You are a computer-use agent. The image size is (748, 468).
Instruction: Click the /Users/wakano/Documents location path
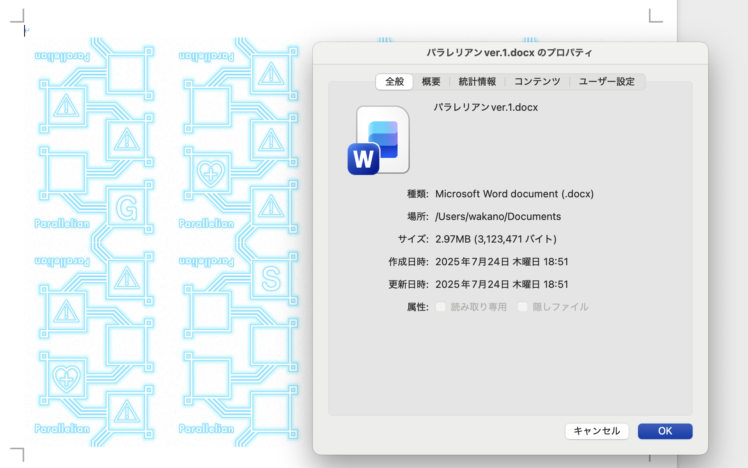(x=498, y=216)
